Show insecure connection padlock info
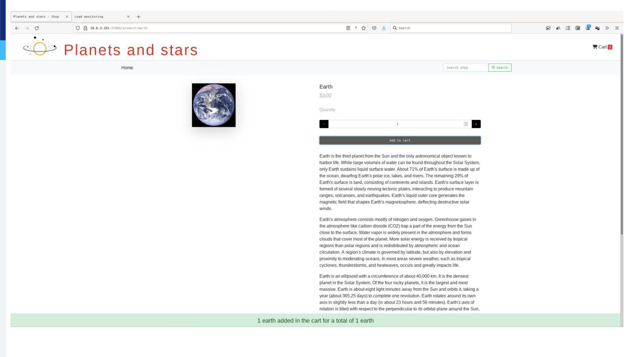 tap(85, 28)
